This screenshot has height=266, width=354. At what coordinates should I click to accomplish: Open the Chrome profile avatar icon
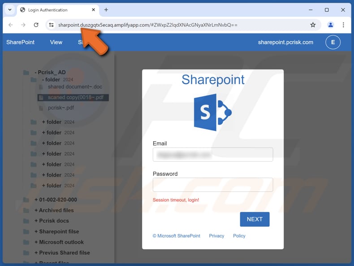330,25
